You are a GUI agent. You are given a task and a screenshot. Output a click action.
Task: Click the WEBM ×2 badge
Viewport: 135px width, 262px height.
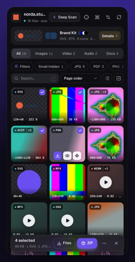[x=100, y=169]
